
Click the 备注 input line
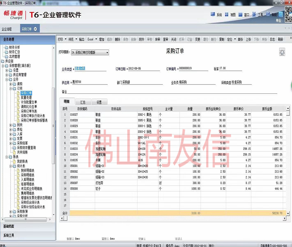[172, 92]
